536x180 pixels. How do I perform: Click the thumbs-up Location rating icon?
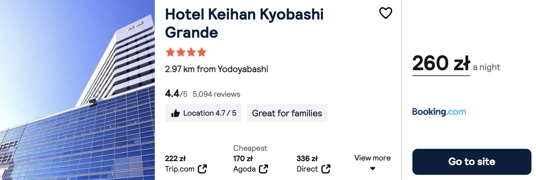(x=176, y=113)
